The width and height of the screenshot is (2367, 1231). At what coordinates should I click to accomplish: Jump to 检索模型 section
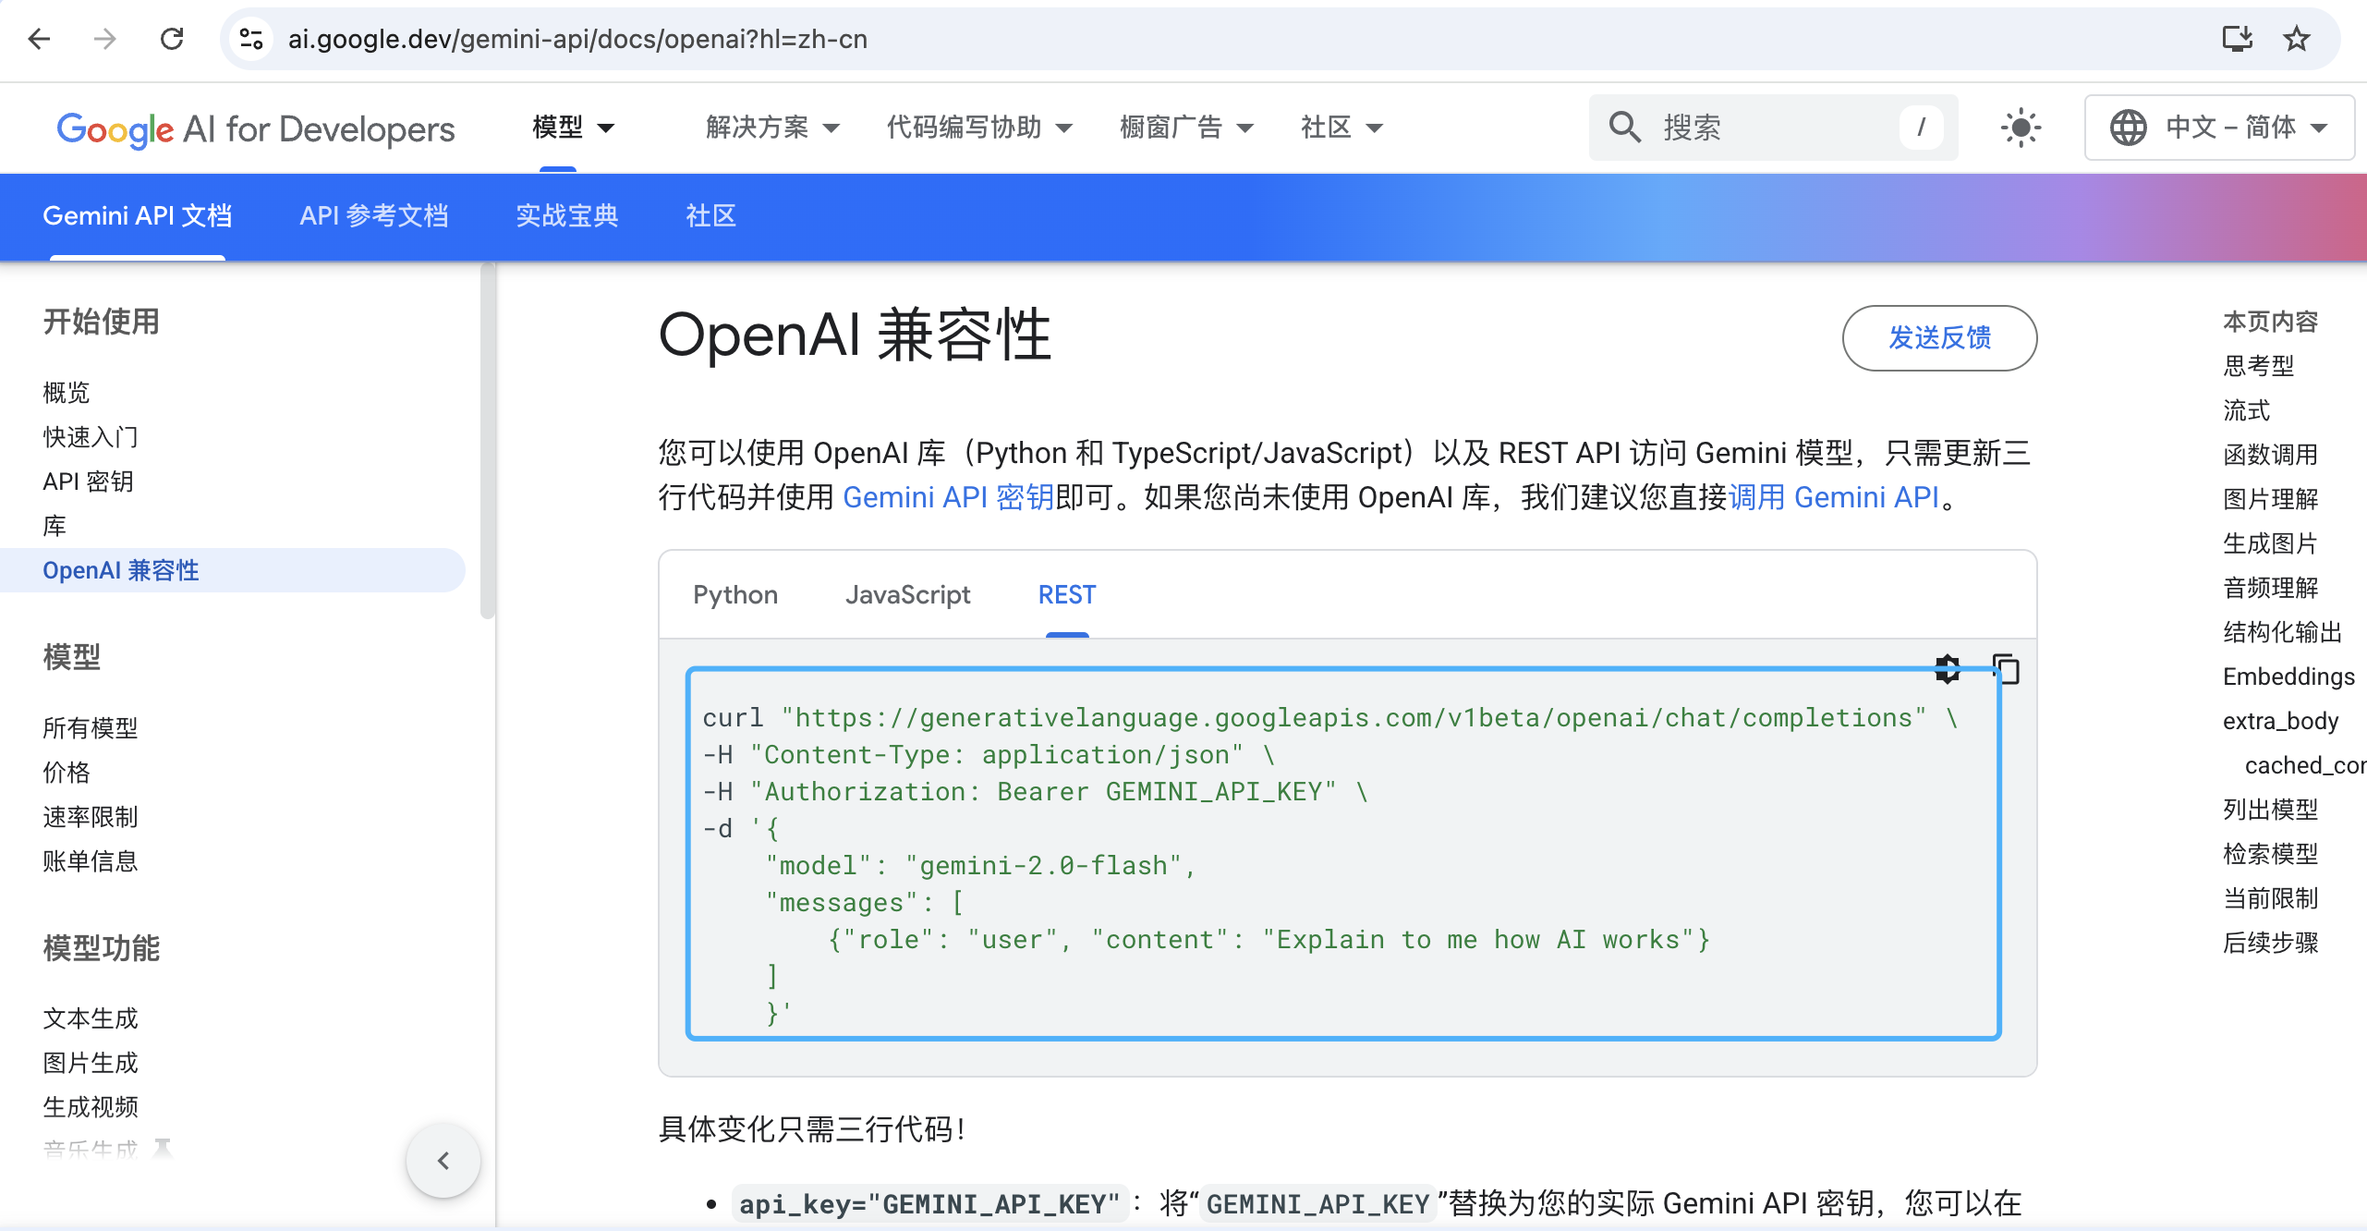[x=2271, y=854]
